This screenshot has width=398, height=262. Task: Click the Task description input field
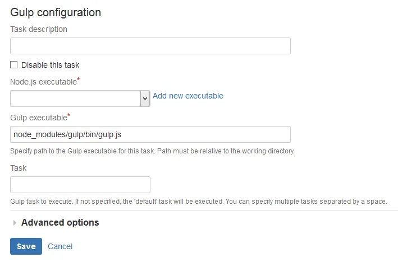click(x=150, y=46)
